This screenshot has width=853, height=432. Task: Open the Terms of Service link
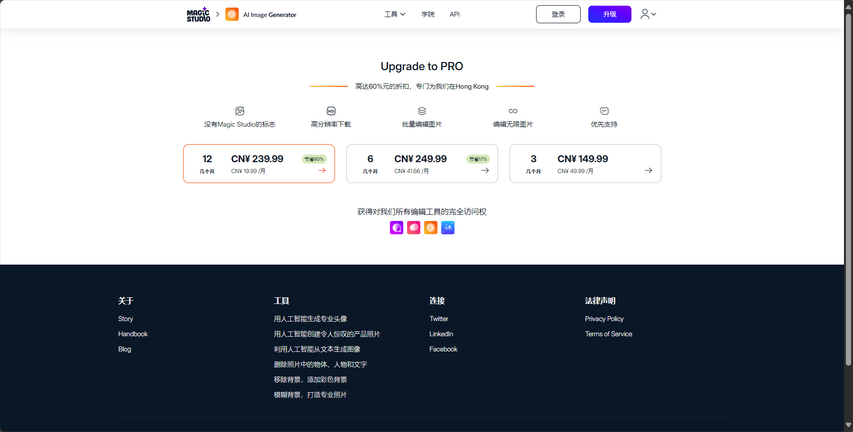coord(609,334)
